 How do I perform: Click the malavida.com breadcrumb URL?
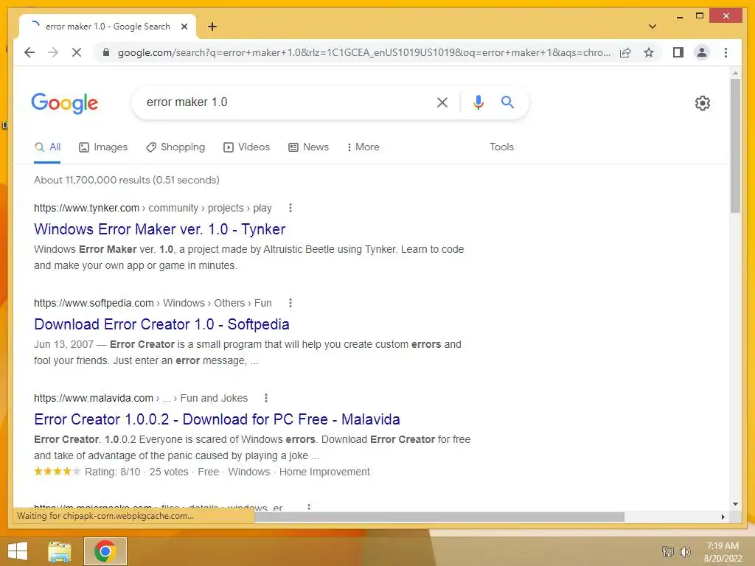point(141,398)
